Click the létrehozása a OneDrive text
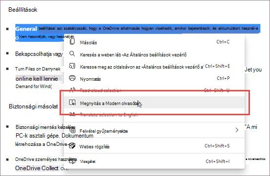Viewport: 270px width, 176px height. (44, 144)
